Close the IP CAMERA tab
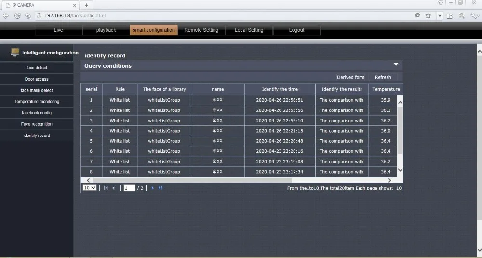Image resolution: width=482 pixels, height=258 pixels. 74,5
